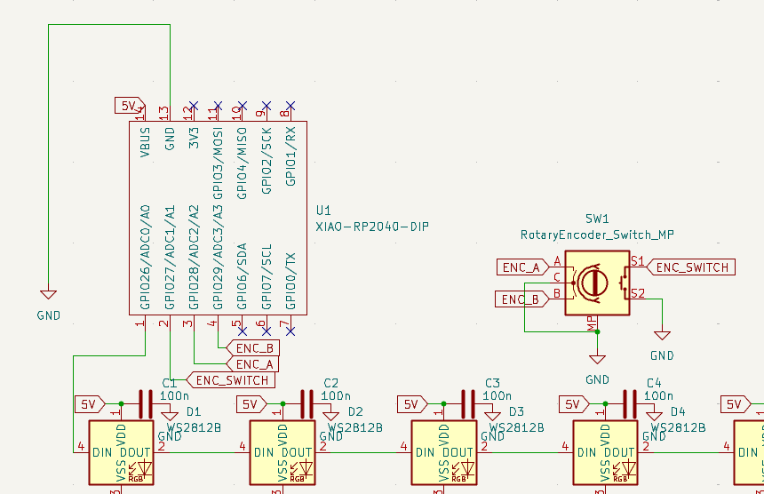
Task: Click the D1 WS2812B LED symbol
Action: click(122, 453)
